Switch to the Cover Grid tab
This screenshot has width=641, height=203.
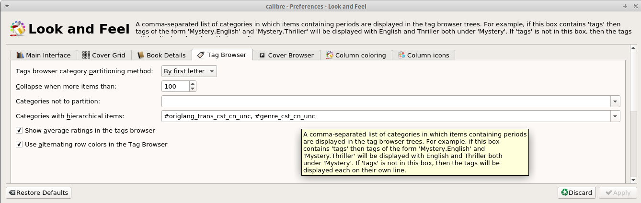point(103,55)
